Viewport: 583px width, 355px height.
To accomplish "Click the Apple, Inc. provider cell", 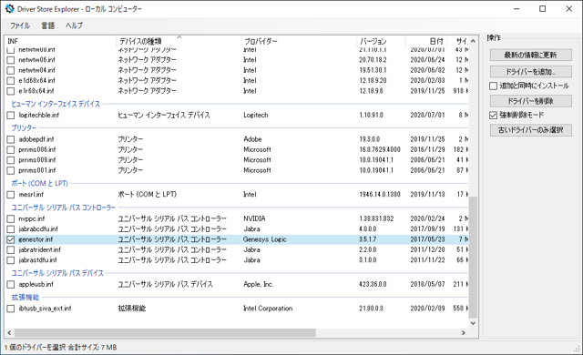I will (x=259, y=284).
